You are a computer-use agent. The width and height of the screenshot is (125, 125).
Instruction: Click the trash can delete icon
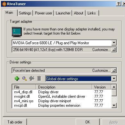click(x=39, y=79)
